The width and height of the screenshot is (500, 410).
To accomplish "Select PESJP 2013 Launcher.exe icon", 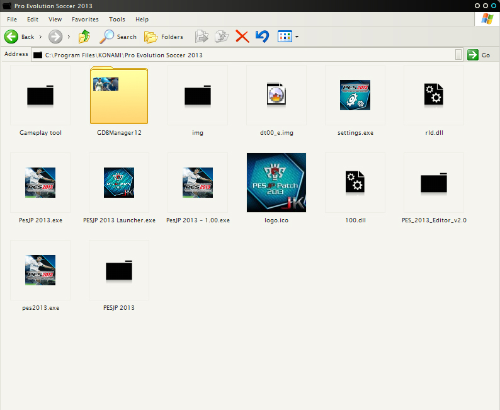I will [119, 183].
